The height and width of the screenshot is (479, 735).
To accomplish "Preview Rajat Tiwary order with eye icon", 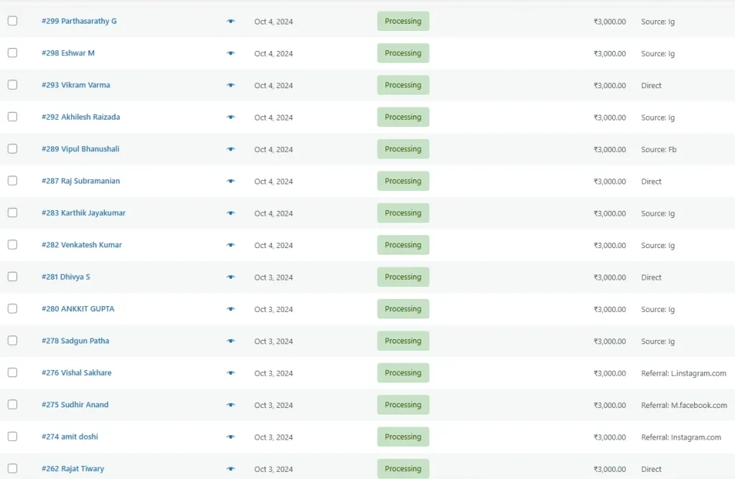I will coord(230,469).
